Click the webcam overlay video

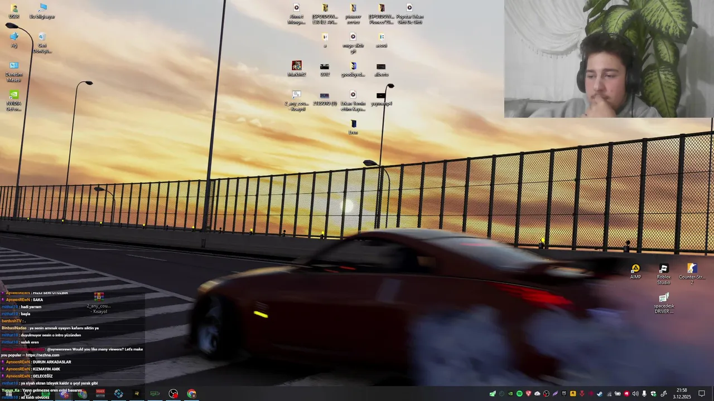point(609,58)
